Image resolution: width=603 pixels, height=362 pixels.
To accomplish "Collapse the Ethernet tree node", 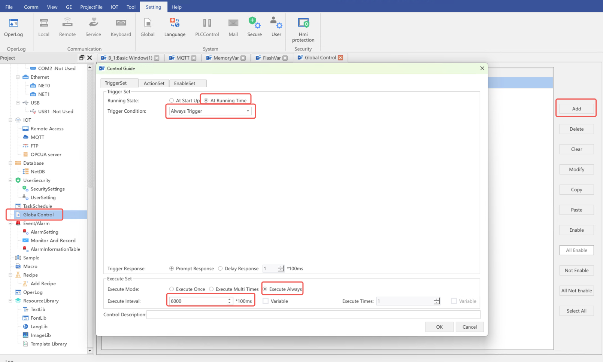I will [x=18, y=77].
